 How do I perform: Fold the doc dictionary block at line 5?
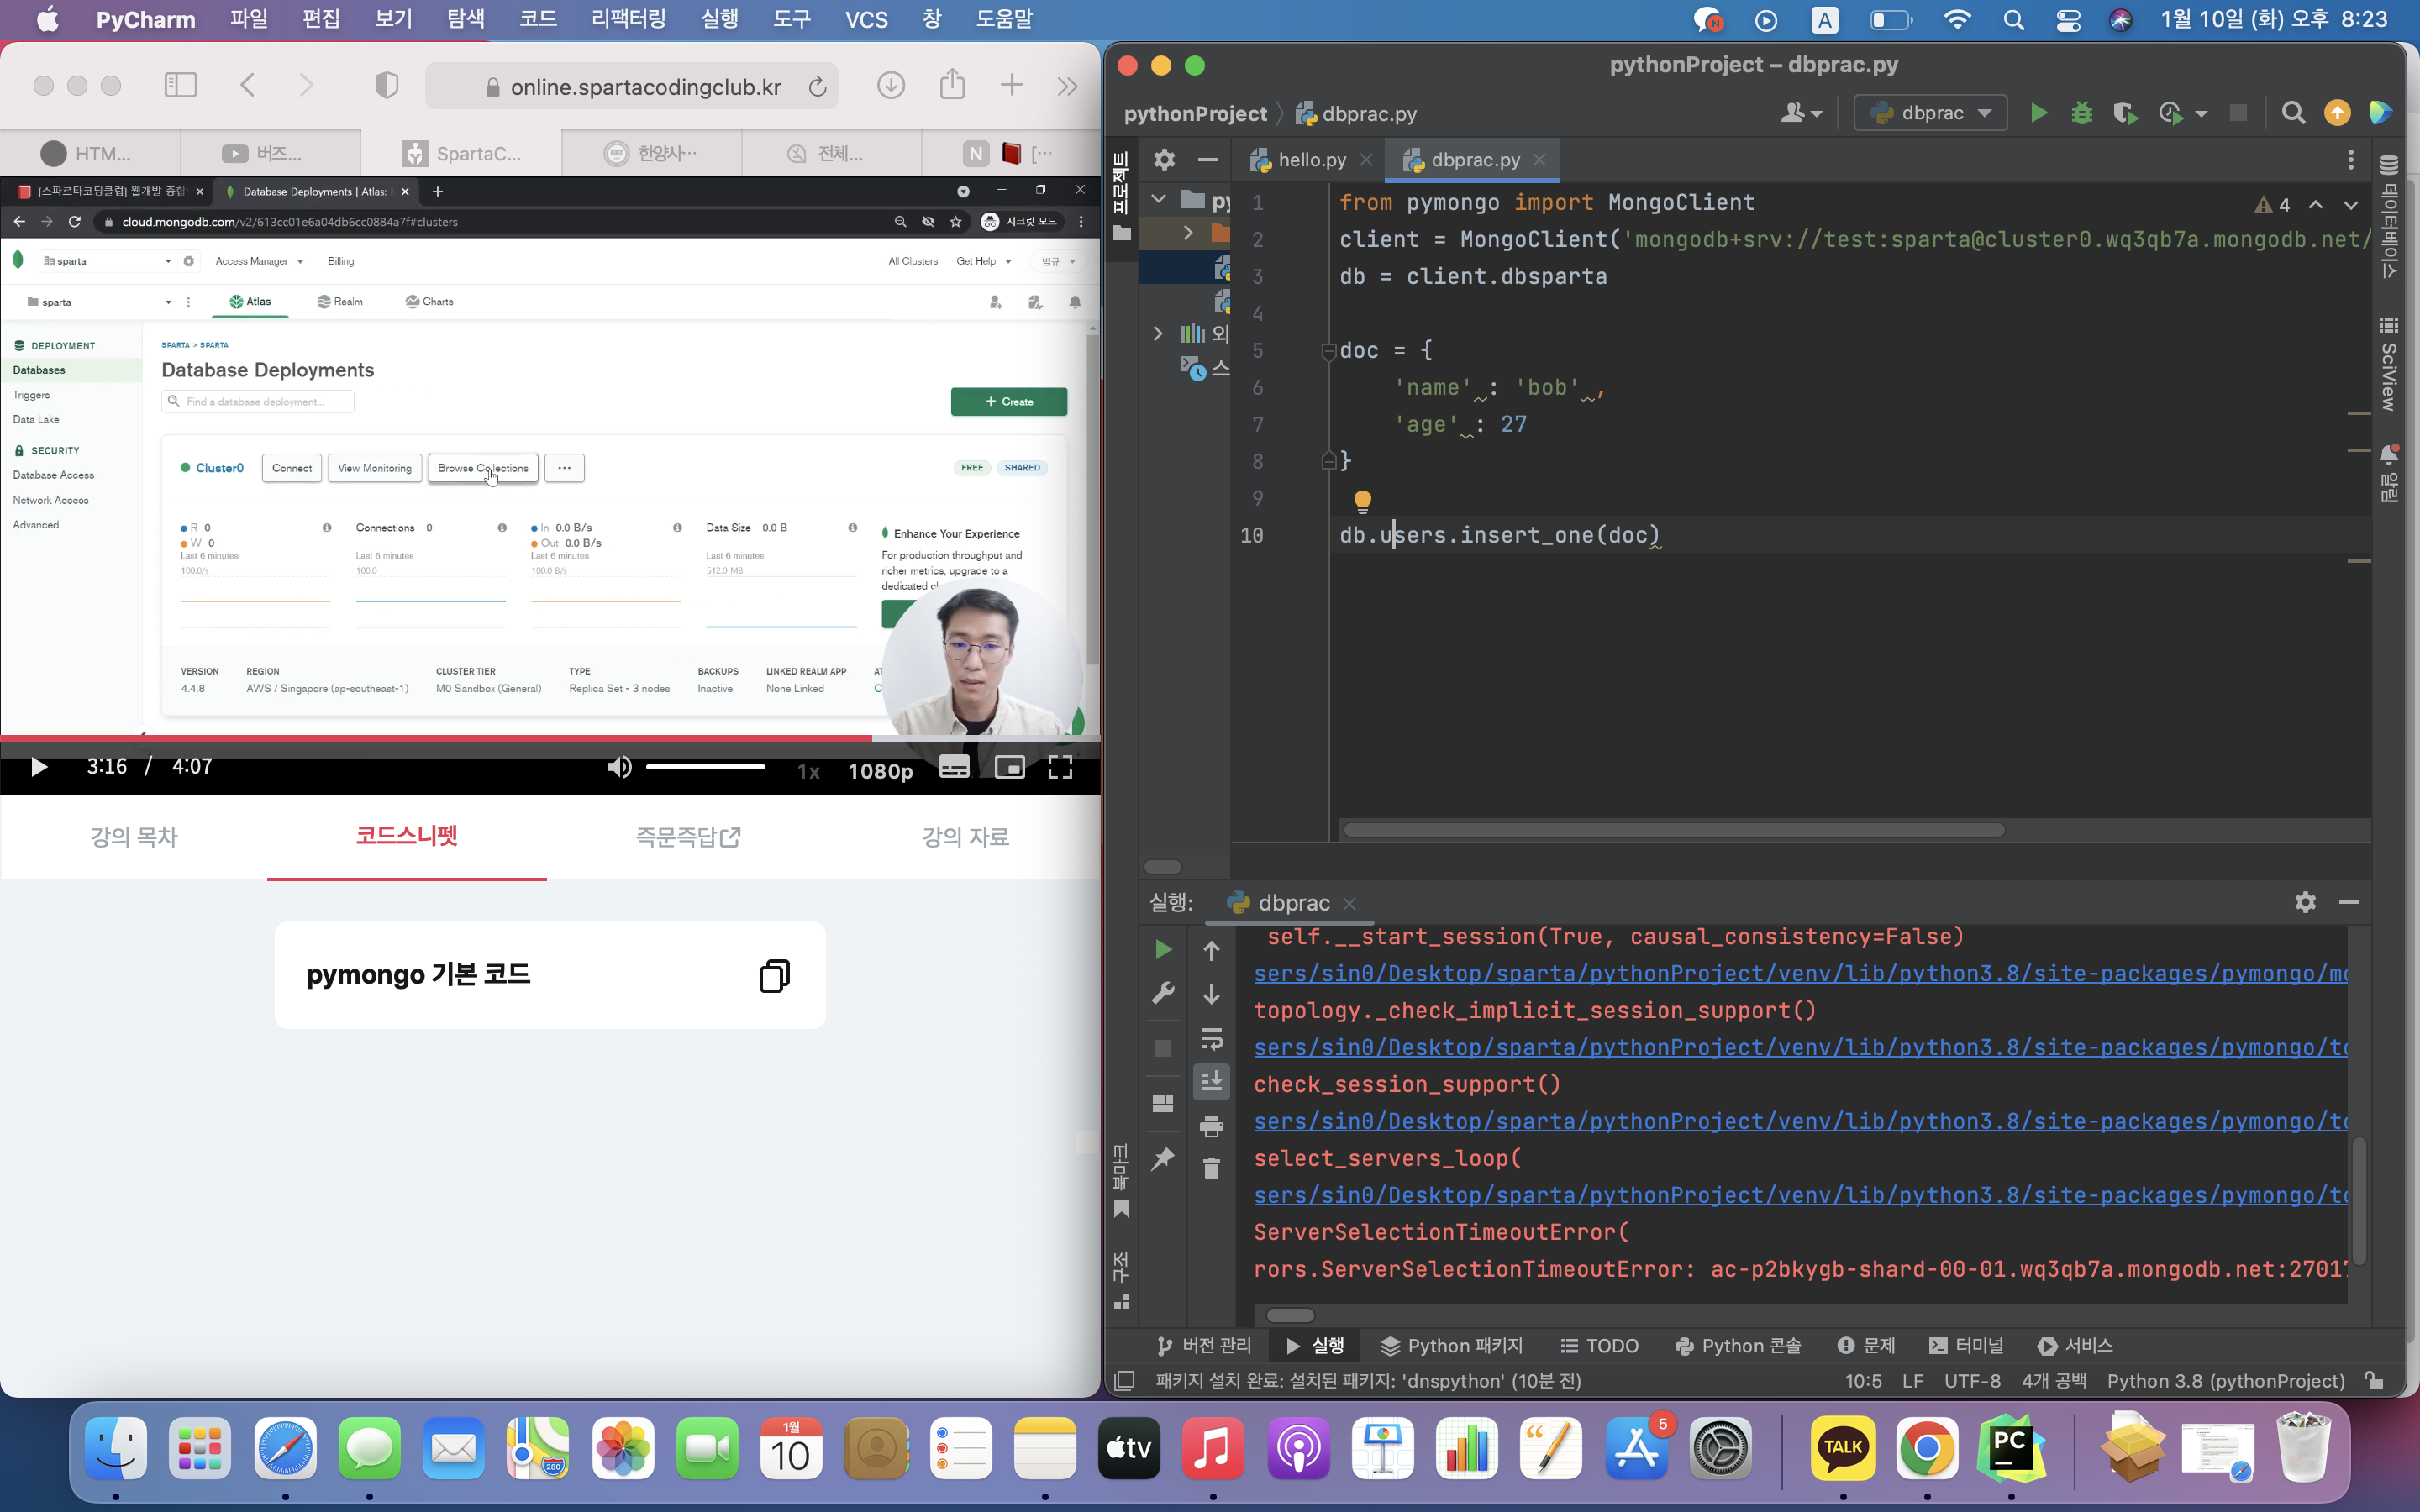(x=1328, y=351)
